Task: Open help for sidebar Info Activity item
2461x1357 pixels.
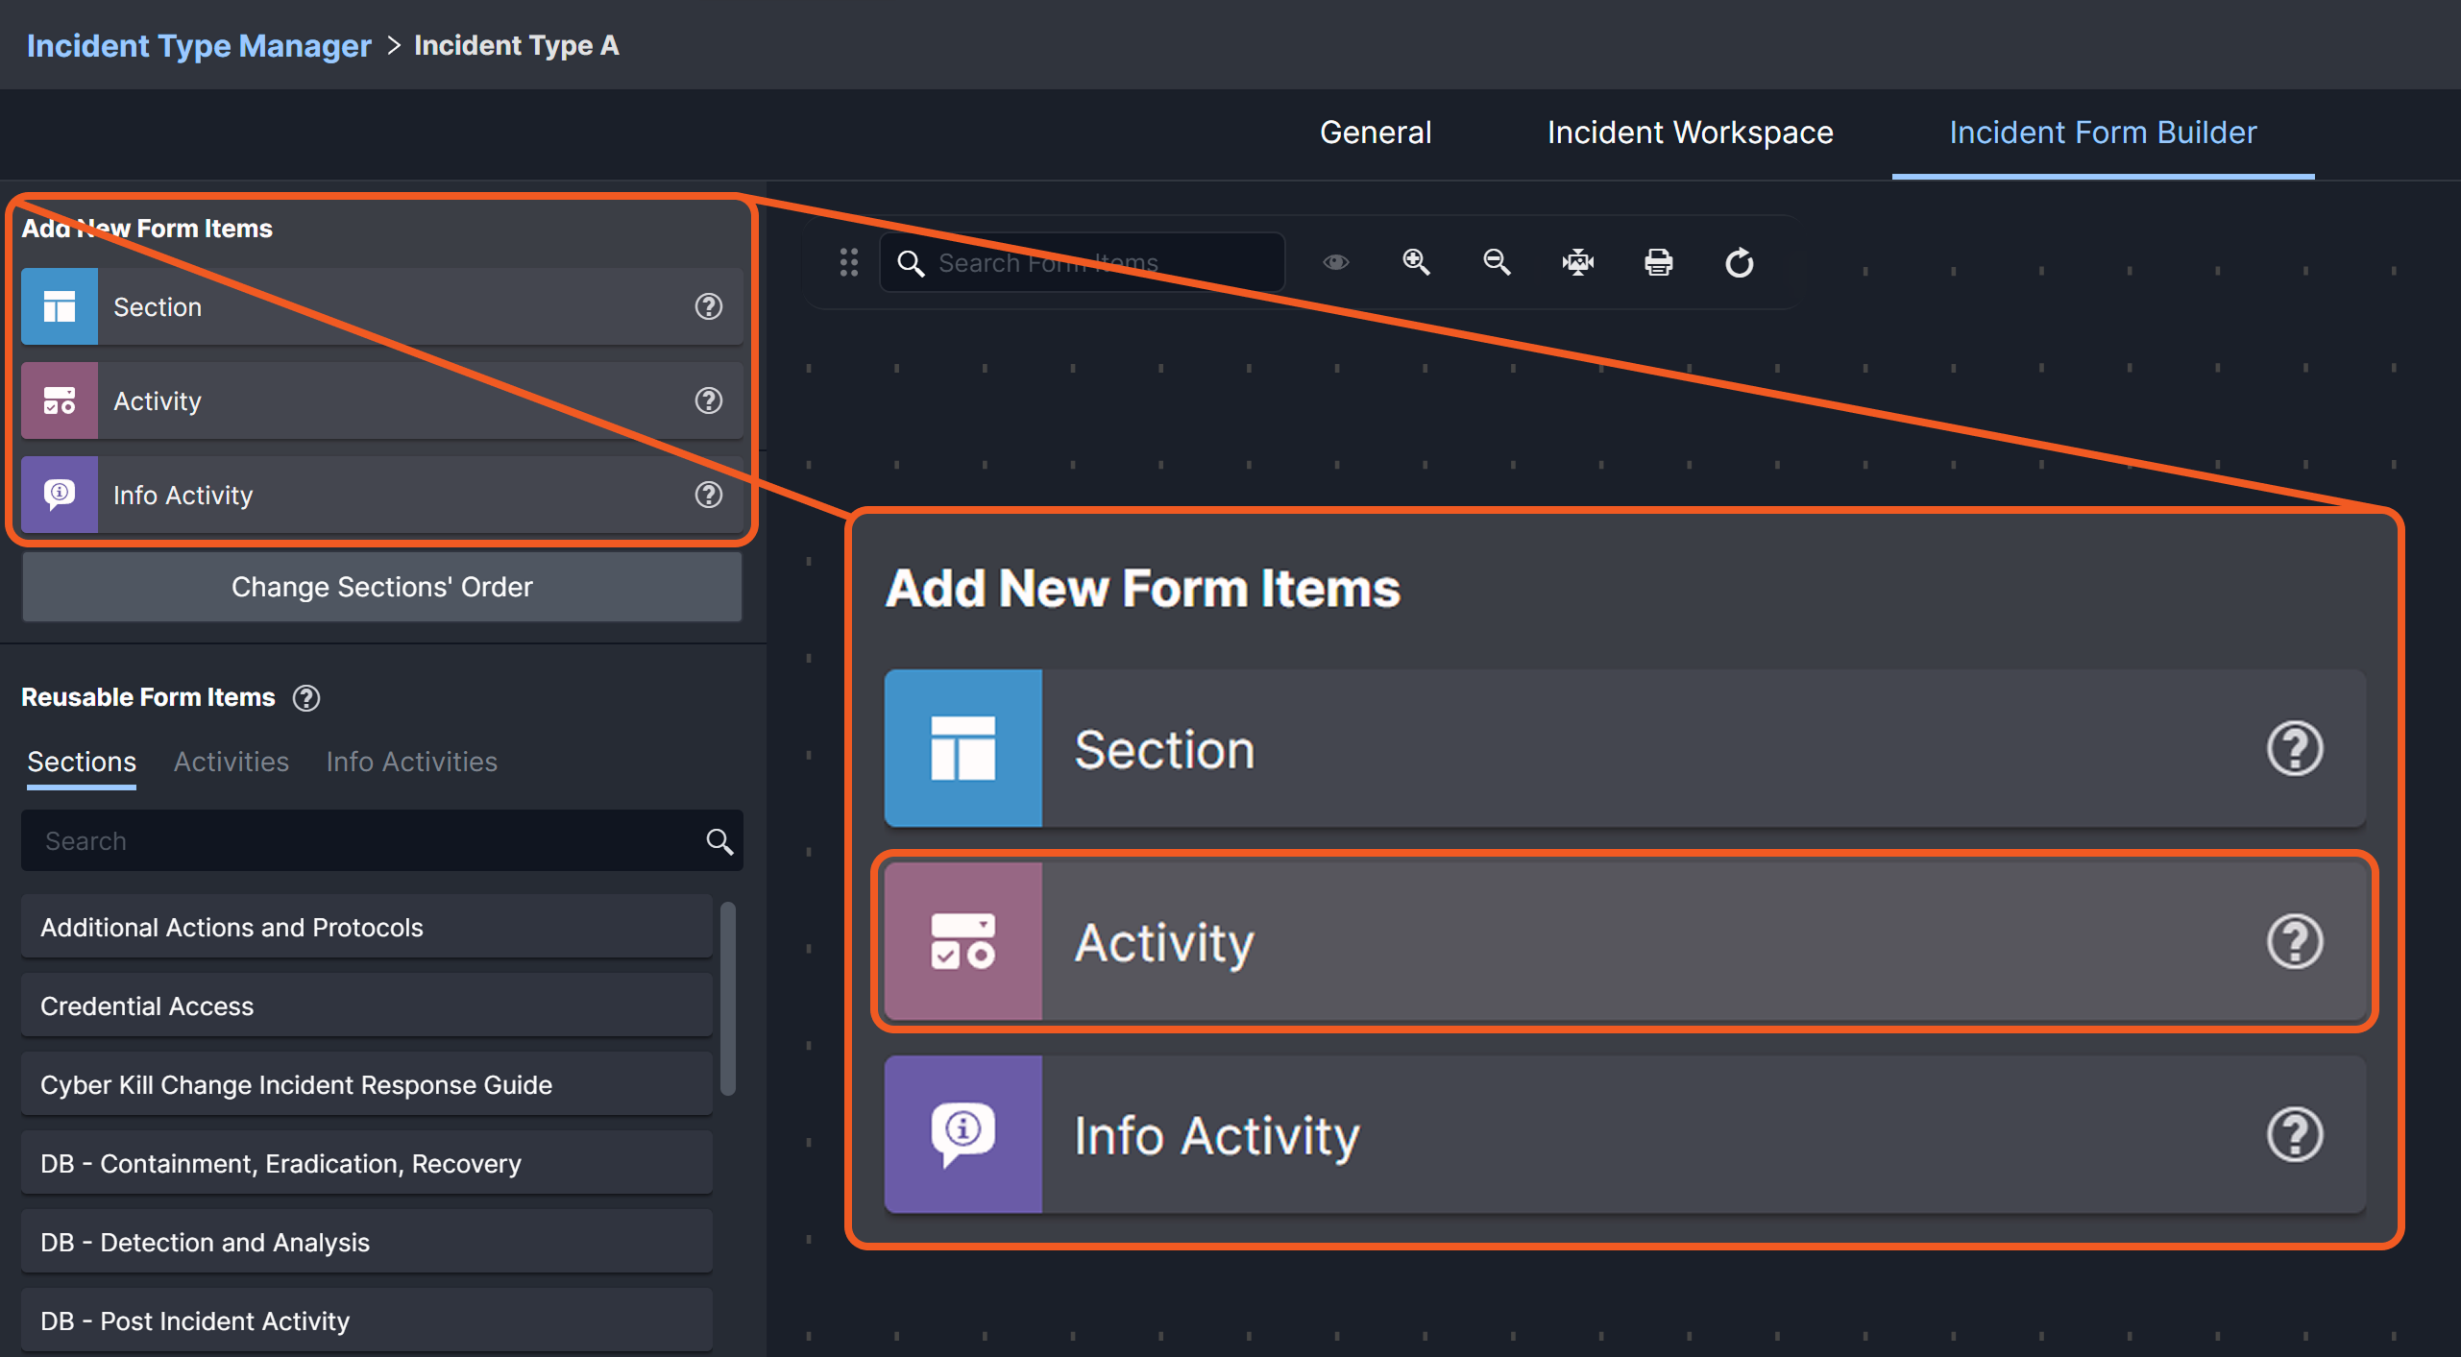Action: (x=709, y=495)
